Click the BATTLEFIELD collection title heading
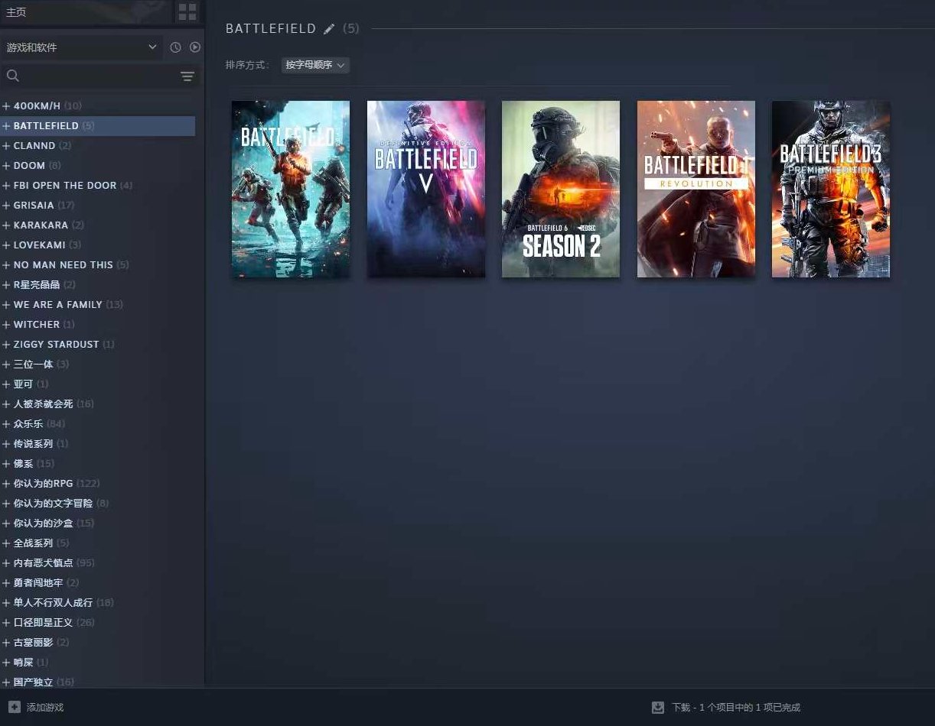Image resolution: width=935 pixels, height=726 pixels. coord(271,29)
